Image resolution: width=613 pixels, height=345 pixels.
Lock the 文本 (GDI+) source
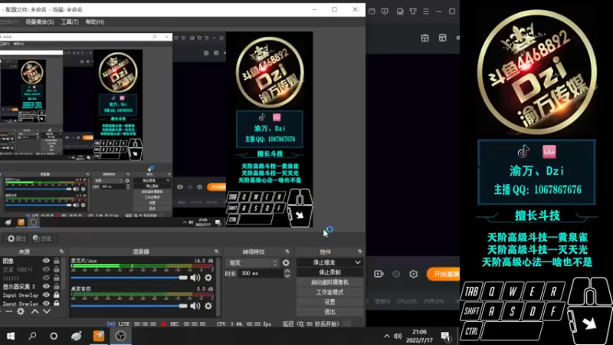pos(56,269)
